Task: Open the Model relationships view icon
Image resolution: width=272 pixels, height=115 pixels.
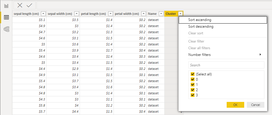Action: point(6,29)
